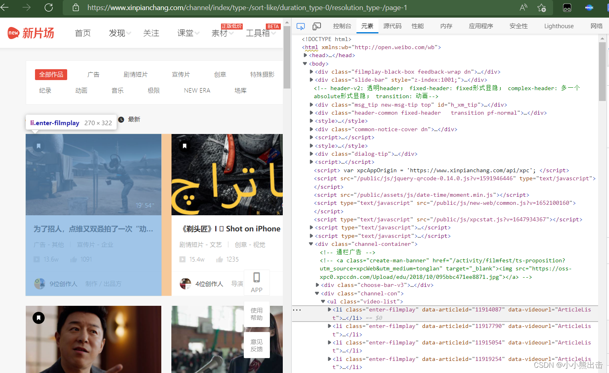Switch to the 性能 DevTools tab

[418, 26]
